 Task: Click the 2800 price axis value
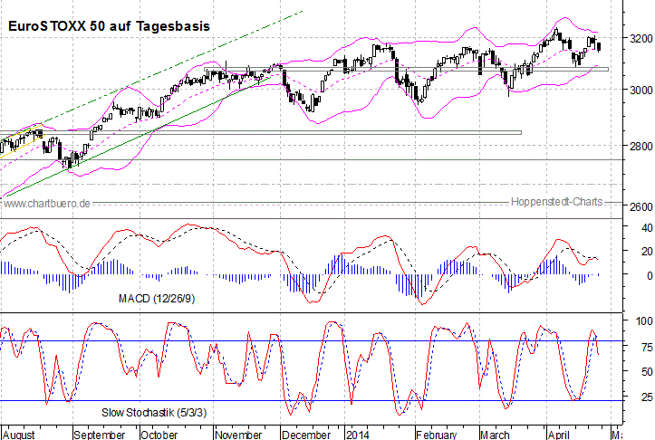tap(641, 146)
